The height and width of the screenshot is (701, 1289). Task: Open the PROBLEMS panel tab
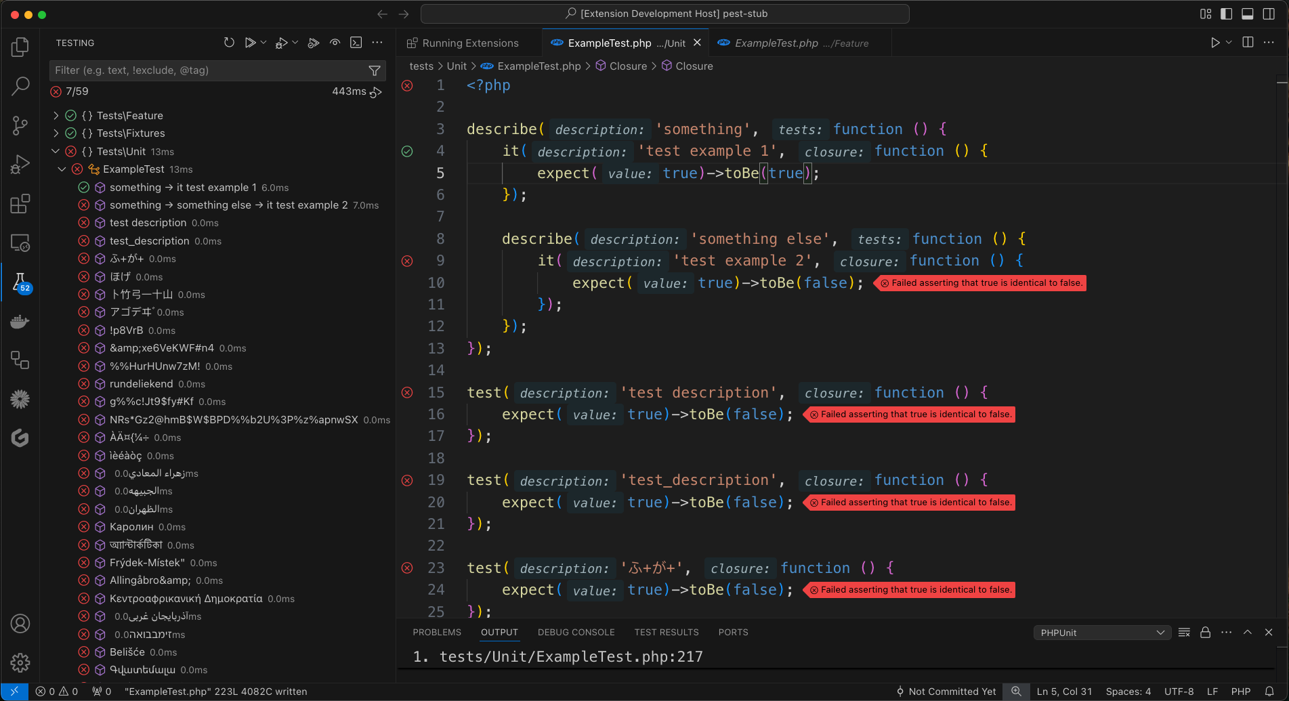tap(437, 632)
